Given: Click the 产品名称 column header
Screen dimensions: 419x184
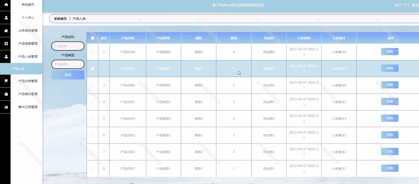Looking at the screenshot, I should tap(128, 38).
